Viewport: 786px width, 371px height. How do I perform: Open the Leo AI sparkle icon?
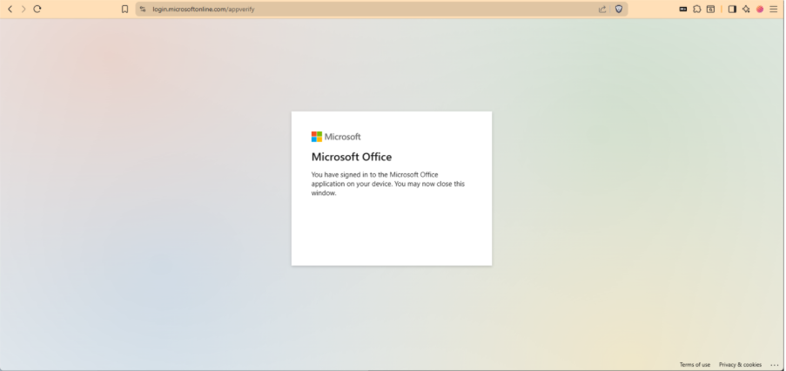pos(746,9)
